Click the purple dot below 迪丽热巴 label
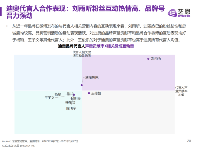 (x=82, y=85)
